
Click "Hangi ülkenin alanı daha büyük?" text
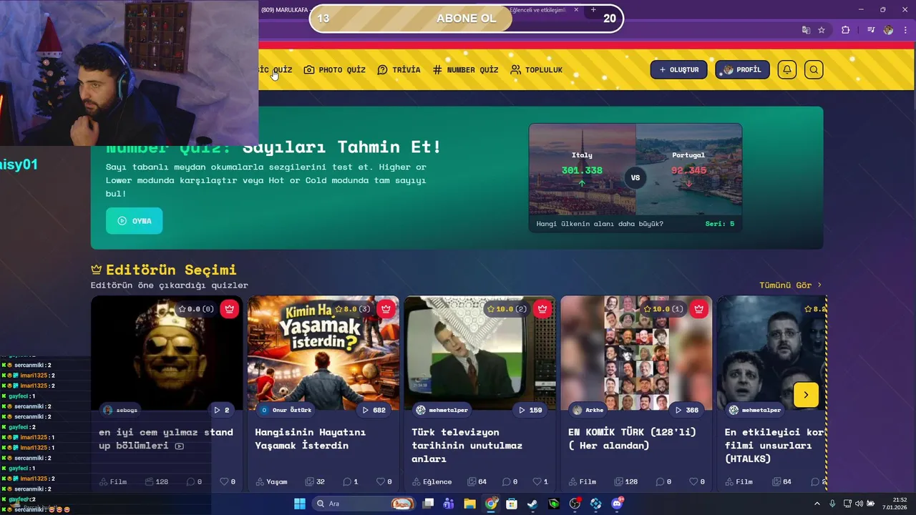(x=600, y=224)
